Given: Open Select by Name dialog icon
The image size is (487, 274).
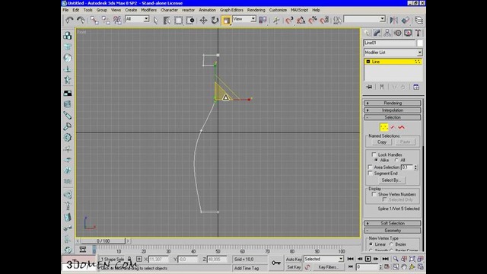Looking at the screenshot, I should (x=167, y=21).
